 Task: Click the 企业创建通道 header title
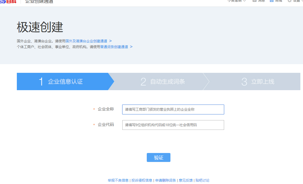pyautogui.click(x=39, y=1)
